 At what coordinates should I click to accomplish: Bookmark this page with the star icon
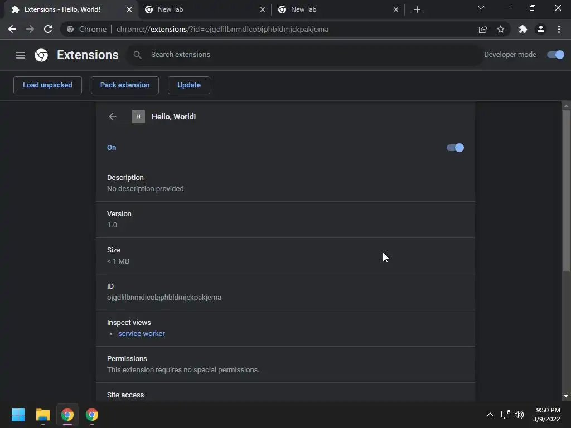pyautogui.click(x=501, y=29)
